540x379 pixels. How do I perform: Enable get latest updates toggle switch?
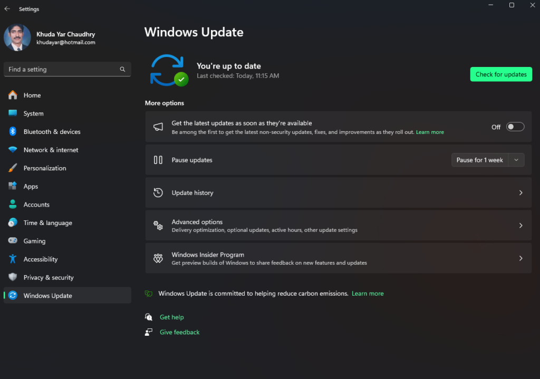pyautogui.click(x=515, y=127)
